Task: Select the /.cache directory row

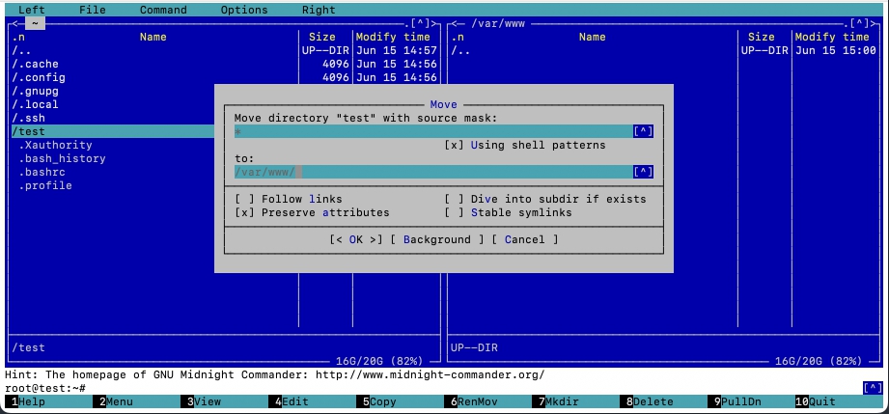Action: [x=225, y=64]
